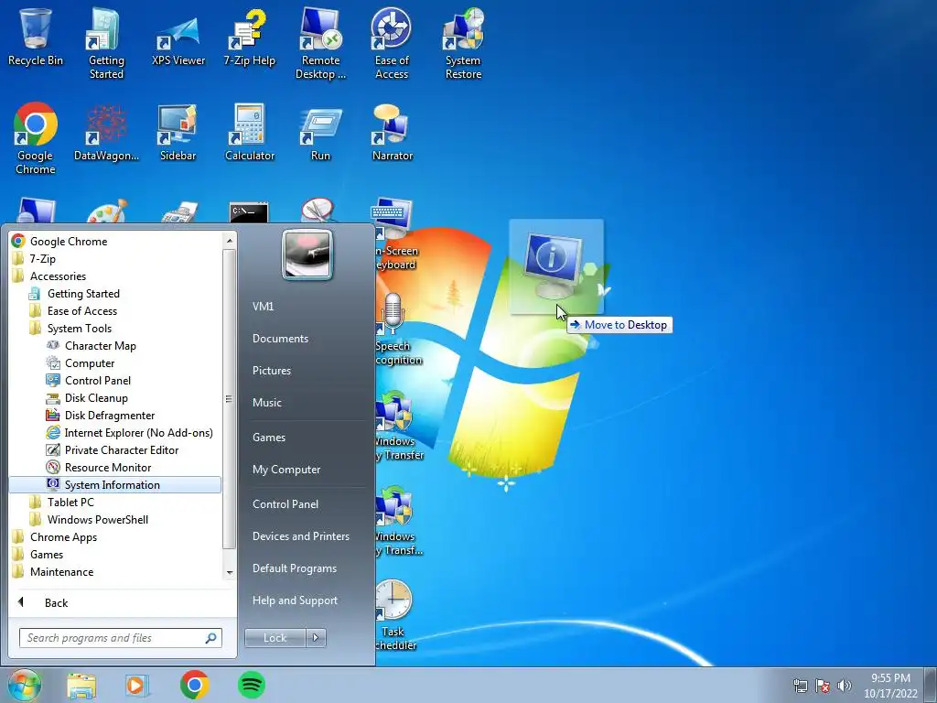Open the DataWagon desktop shortcut

tap(106, 133)
